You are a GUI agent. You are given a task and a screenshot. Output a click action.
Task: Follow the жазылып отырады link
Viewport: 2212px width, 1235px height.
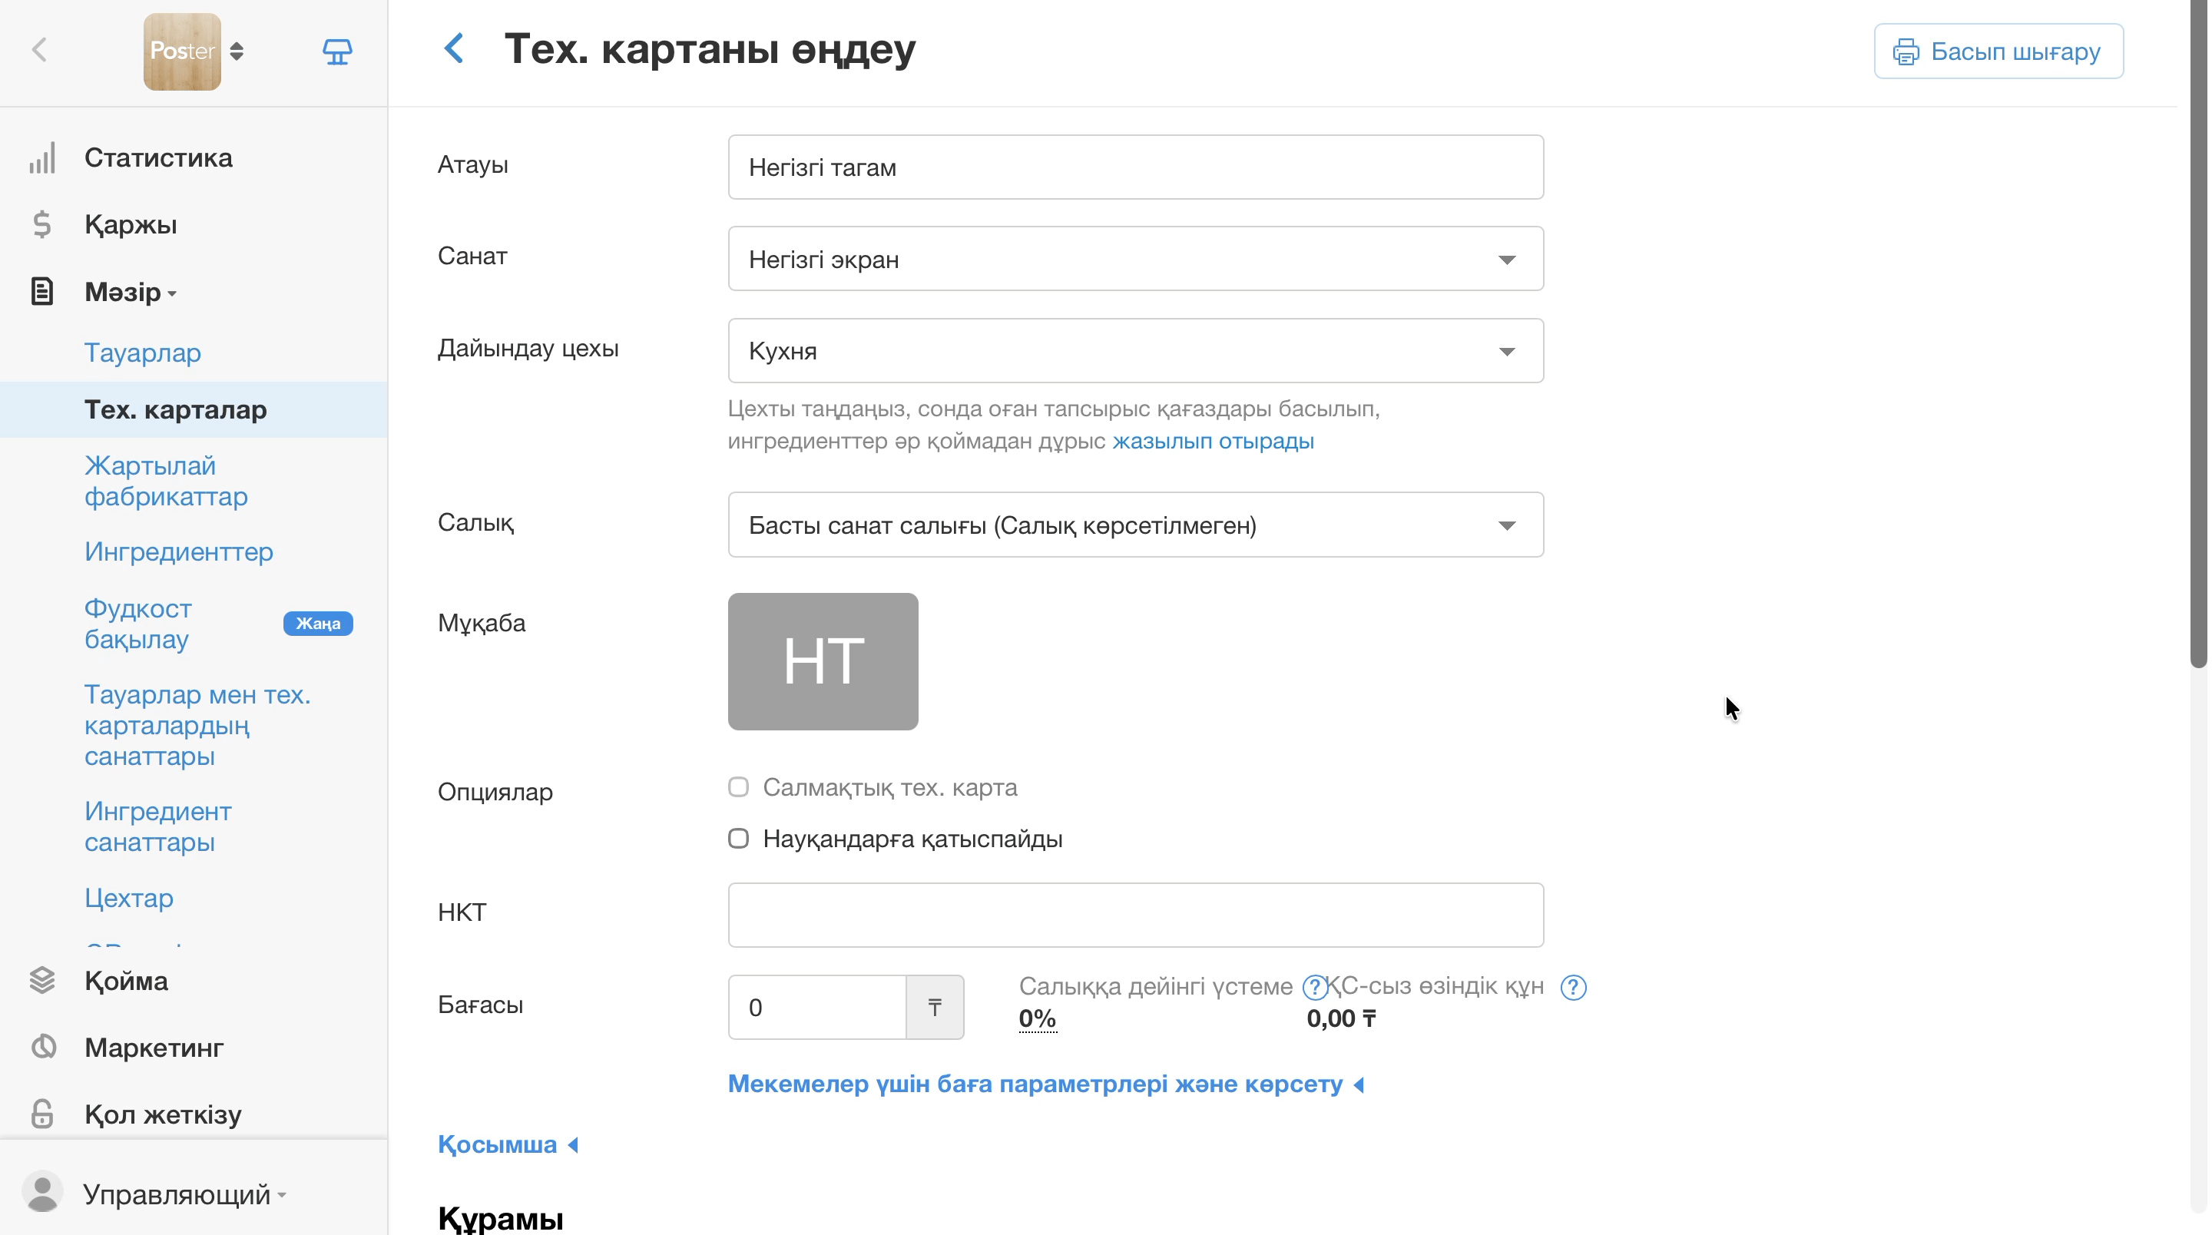1213,442
